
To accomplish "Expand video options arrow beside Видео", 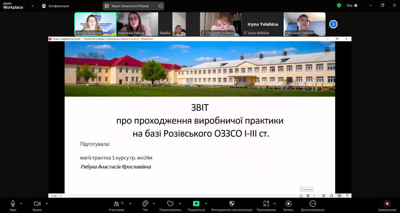I will [x=47, y=204].
